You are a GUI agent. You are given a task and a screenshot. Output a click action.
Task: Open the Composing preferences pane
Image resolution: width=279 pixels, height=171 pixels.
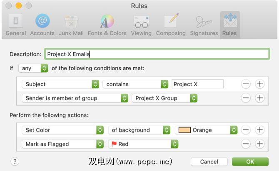pos(171,24)
